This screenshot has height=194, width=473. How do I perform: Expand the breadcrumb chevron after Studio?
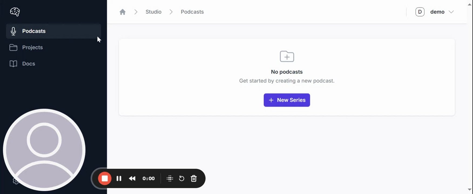[171, 12]
